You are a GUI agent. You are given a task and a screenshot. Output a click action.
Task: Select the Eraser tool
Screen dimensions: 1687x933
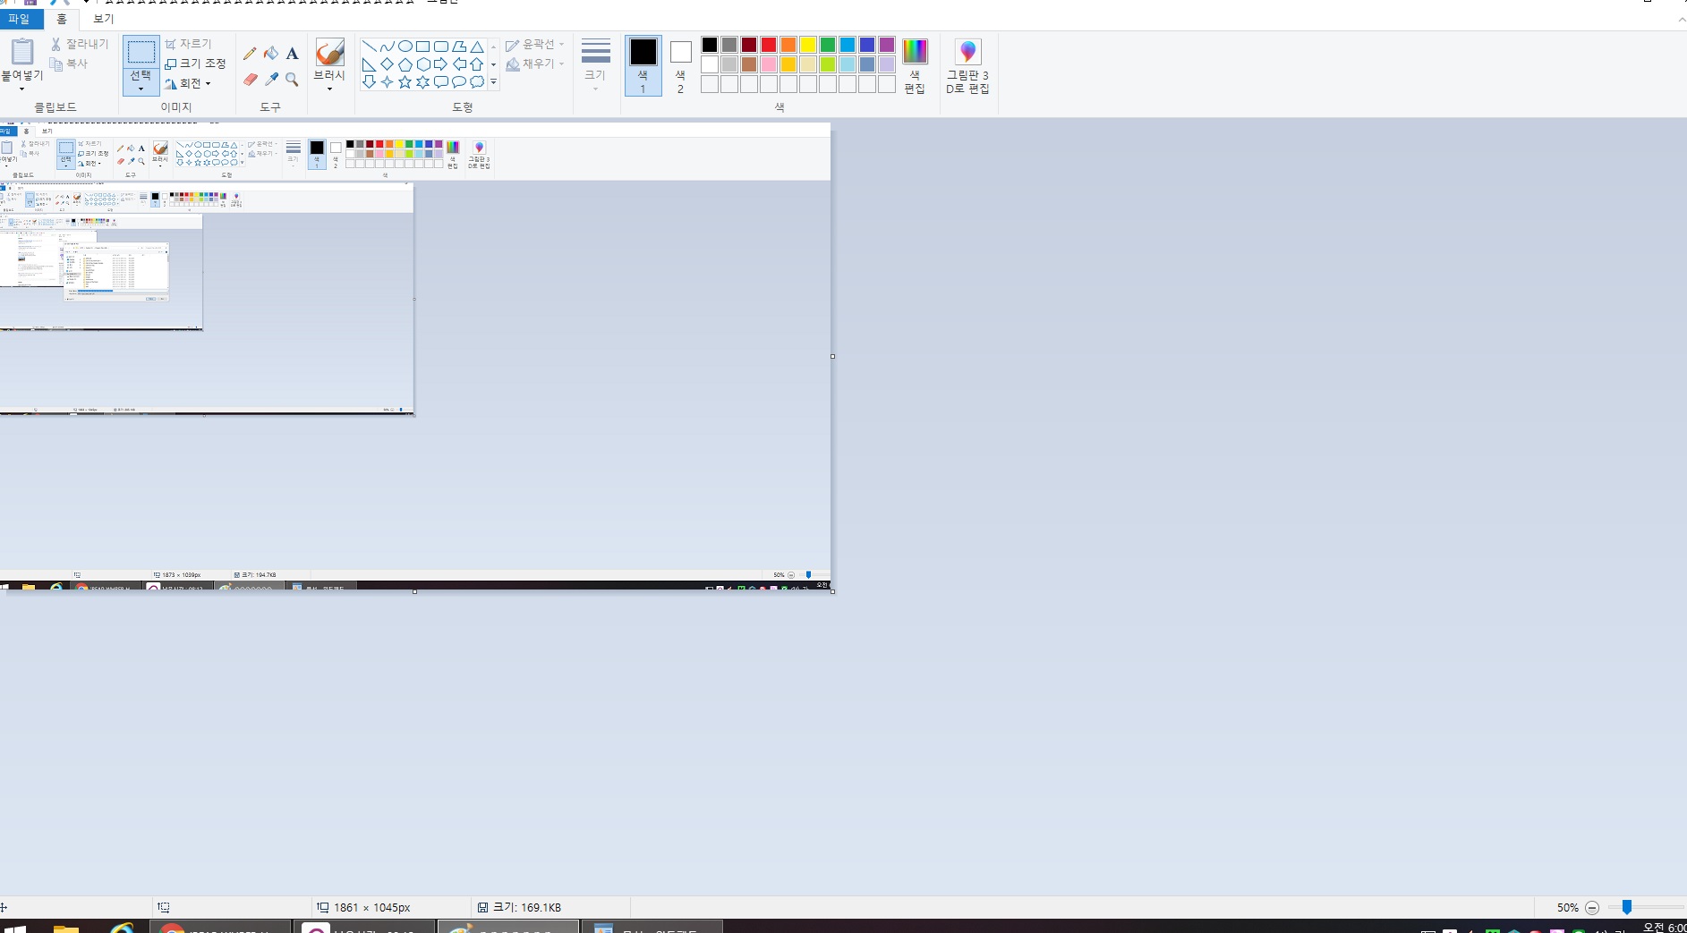[250, 80]
